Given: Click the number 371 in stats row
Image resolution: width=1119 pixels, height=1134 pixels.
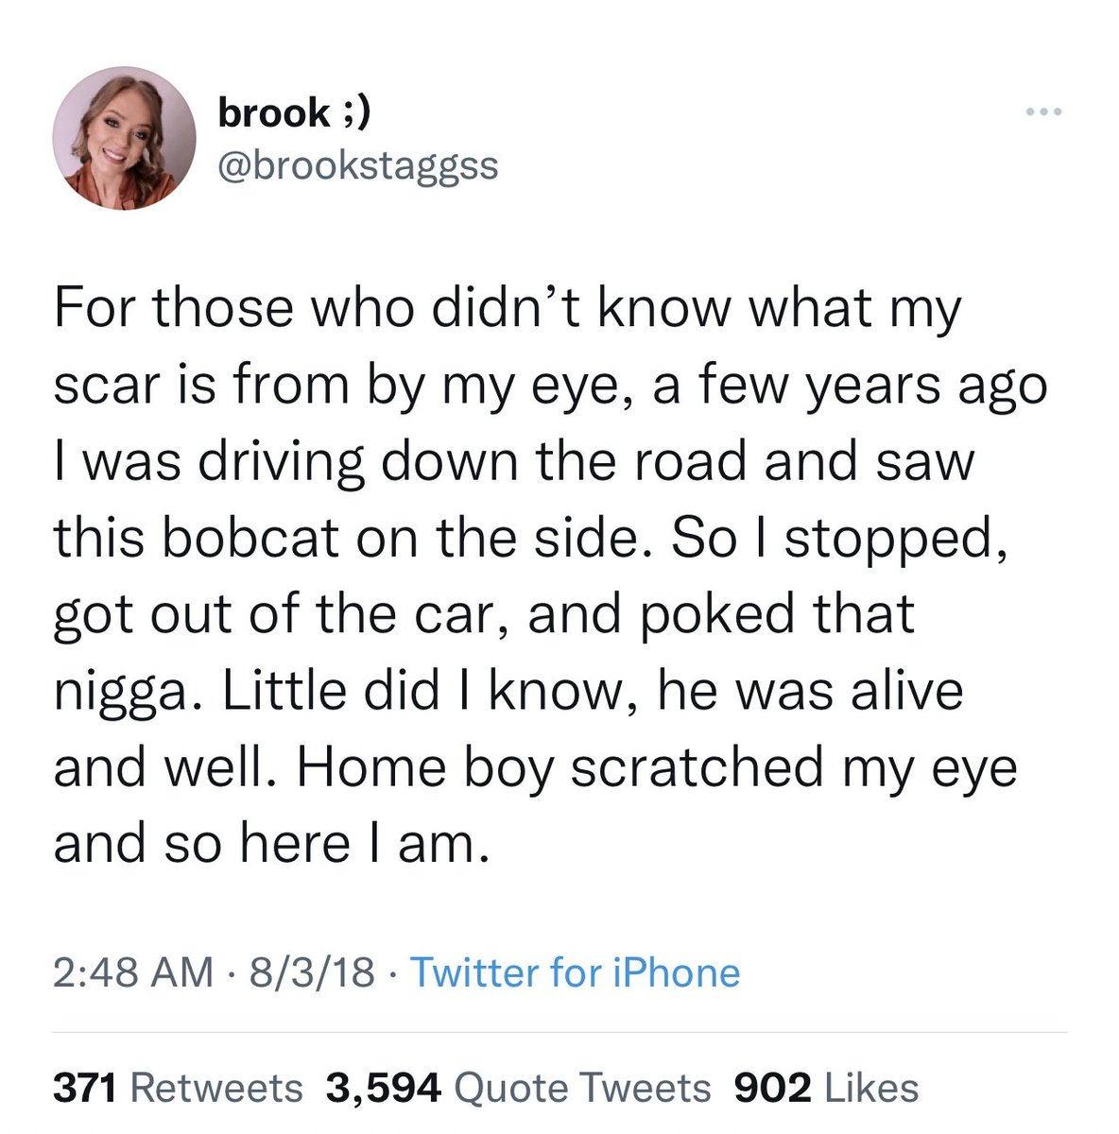Looking at the screenshot, I should (x=84, y=1088).
